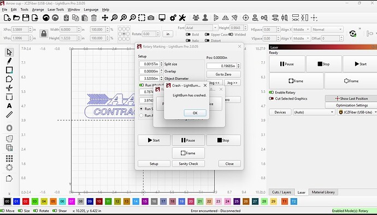Viewport: 377px width, 215px height.
Task: Open the Laser Tools menu
Action: [x=56, y=10]
